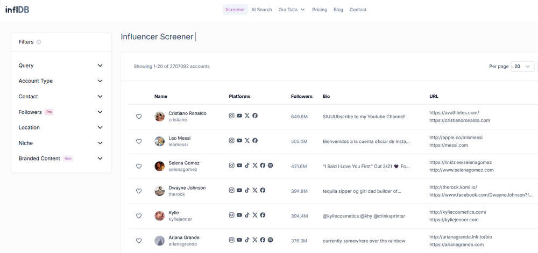The width and height of the screenshot is (538, 253).
Task: Open the Our Data menu
Action: pos(292,10)
